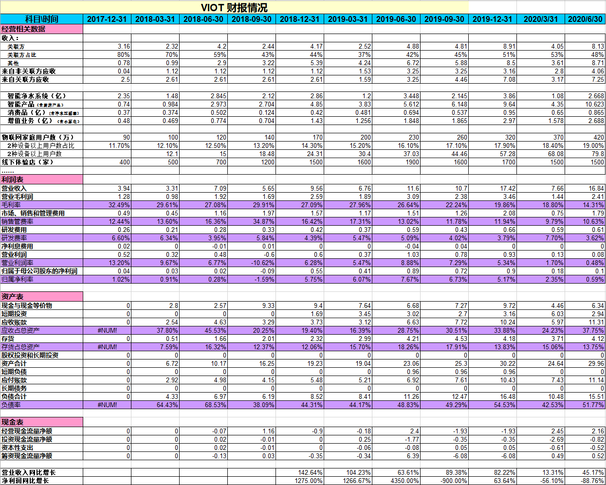Click the '智能净水系统（亿）' row label

tap(37, 96)
